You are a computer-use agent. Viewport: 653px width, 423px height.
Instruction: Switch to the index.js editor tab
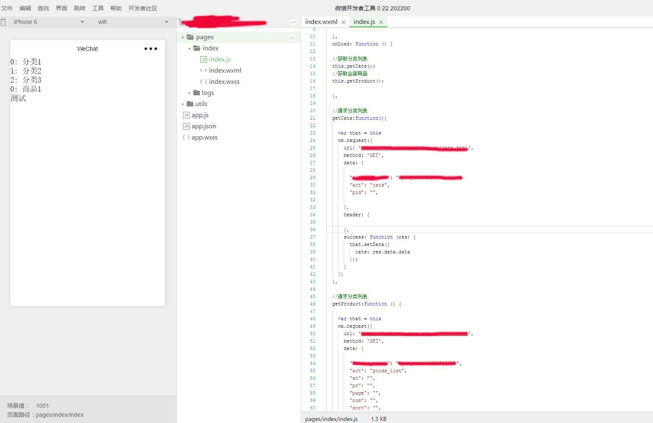[364, 22]
